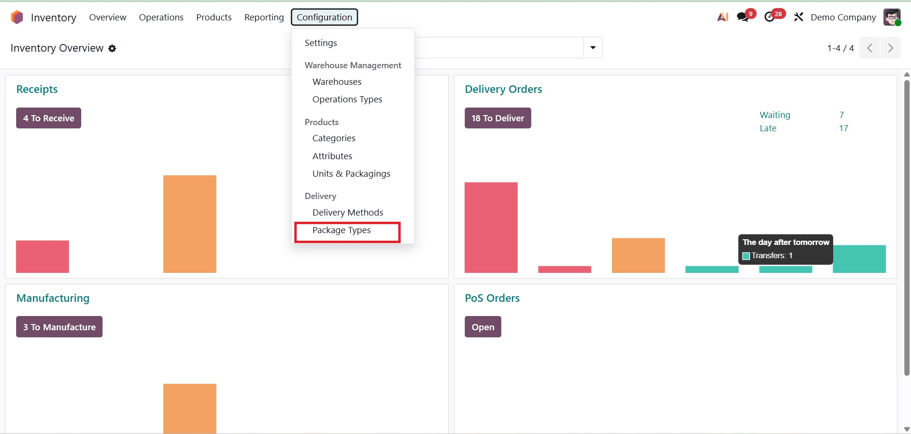Click the next page arrow in the pager

[x=890, y=48]
